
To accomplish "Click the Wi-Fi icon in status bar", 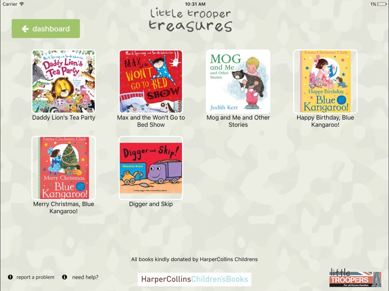I will tap(22, 4).
